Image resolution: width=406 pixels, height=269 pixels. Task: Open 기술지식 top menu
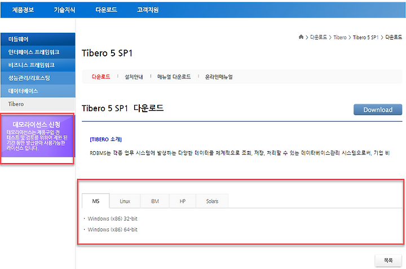tap(64, 10)
